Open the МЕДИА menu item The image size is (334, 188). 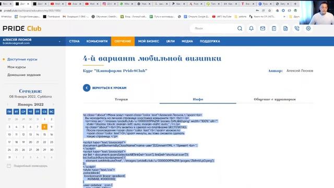(x=187, y=41)
